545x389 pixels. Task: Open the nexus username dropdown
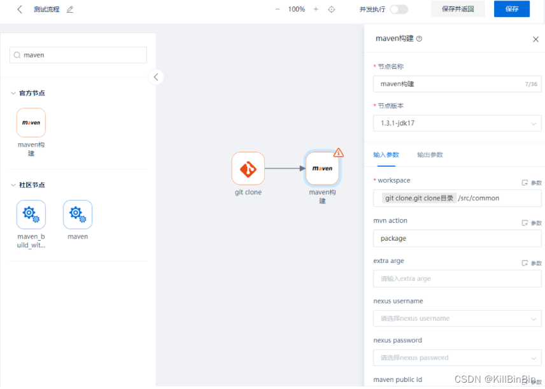(457, 318)
